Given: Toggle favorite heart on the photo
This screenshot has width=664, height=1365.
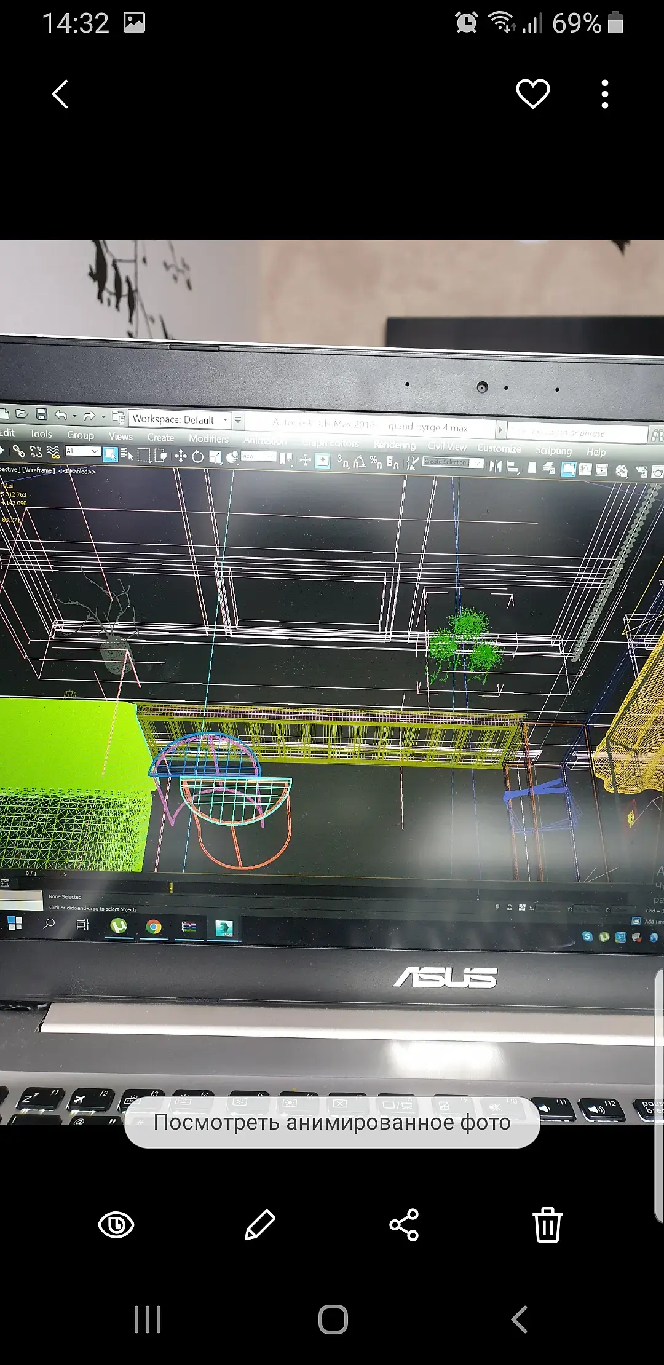Looking at the screenshot, I should pos(532,94).
